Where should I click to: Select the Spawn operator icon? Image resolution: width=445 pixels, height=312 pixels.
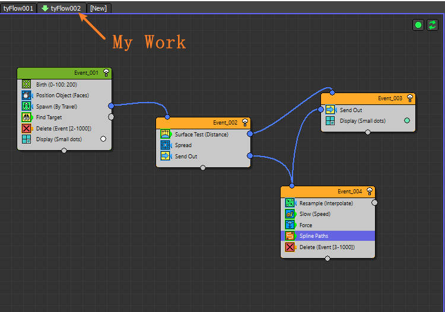26,106
